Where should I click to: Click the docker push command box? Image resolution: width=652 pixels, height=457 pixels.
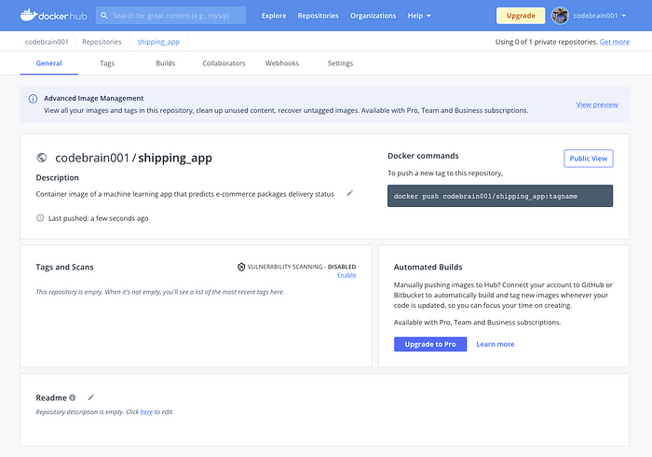coord(500,196)
